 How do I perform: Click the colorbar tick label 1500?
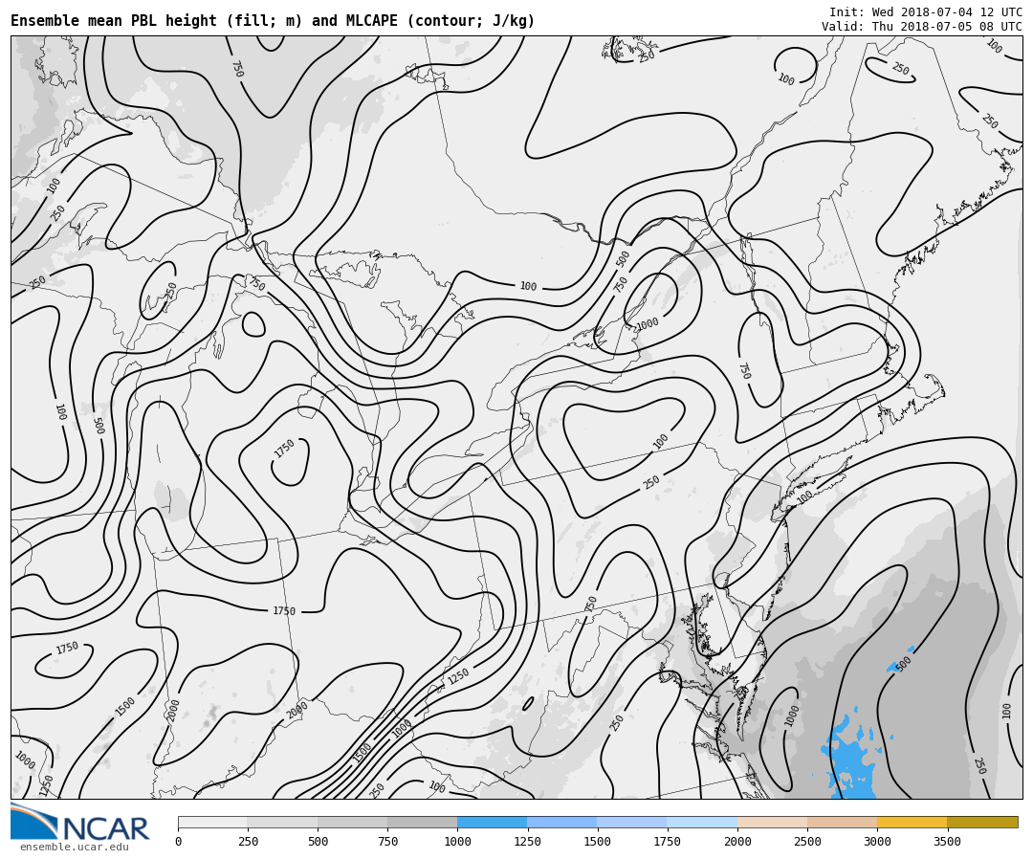(x=598, y=841)
